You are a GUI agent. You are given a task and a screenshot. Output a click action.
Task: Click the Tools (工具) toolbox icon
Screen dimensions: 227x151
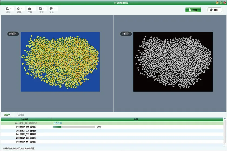coord(29,9)
